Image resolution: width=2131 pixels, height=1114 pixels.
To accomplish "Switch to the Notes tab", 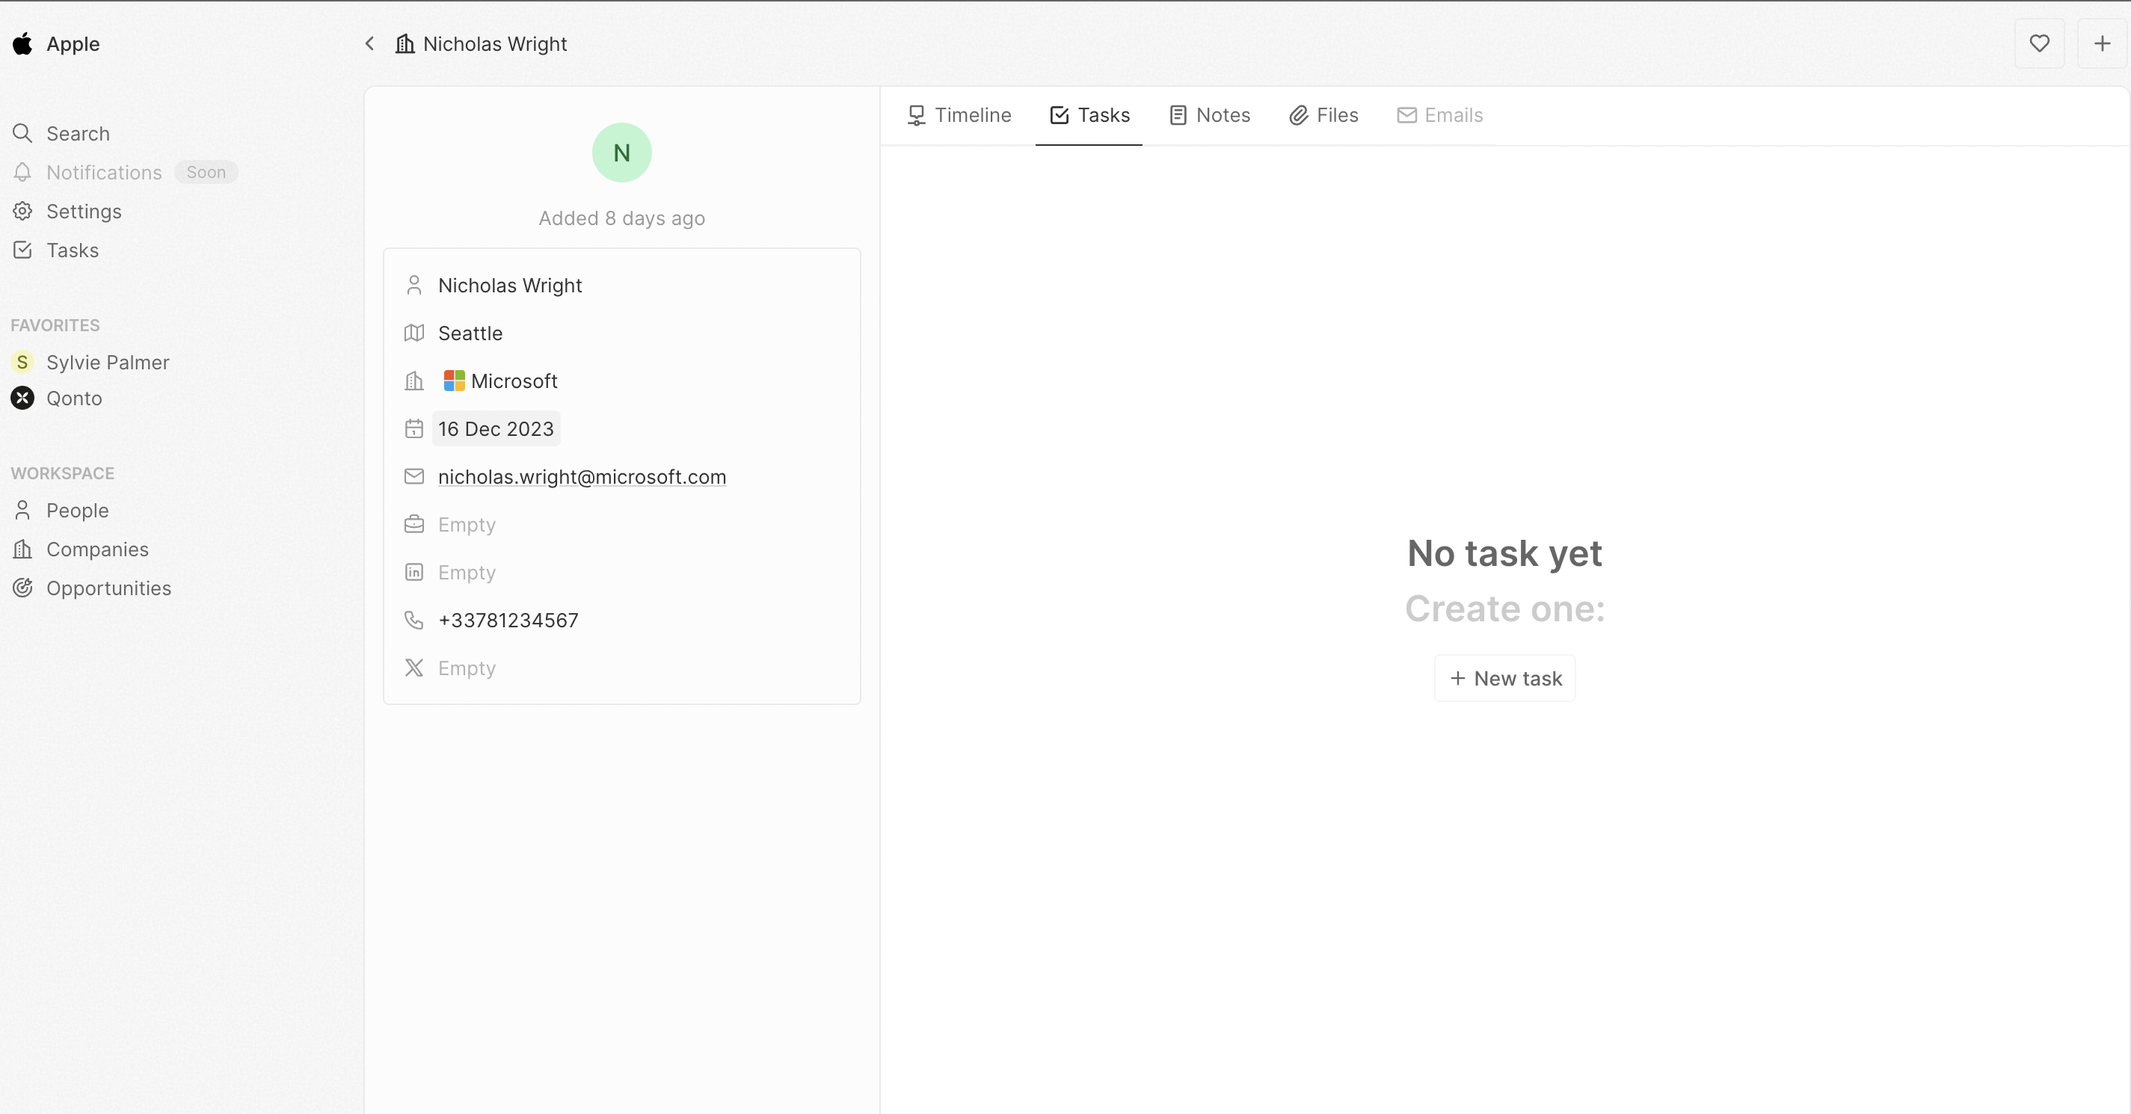I will 1210,115.
